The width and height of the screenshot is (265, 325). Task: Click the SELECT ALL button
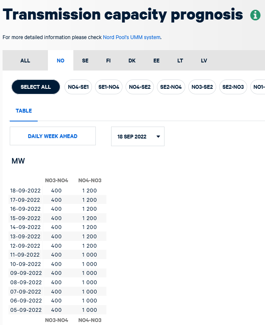tap(36, 87)
